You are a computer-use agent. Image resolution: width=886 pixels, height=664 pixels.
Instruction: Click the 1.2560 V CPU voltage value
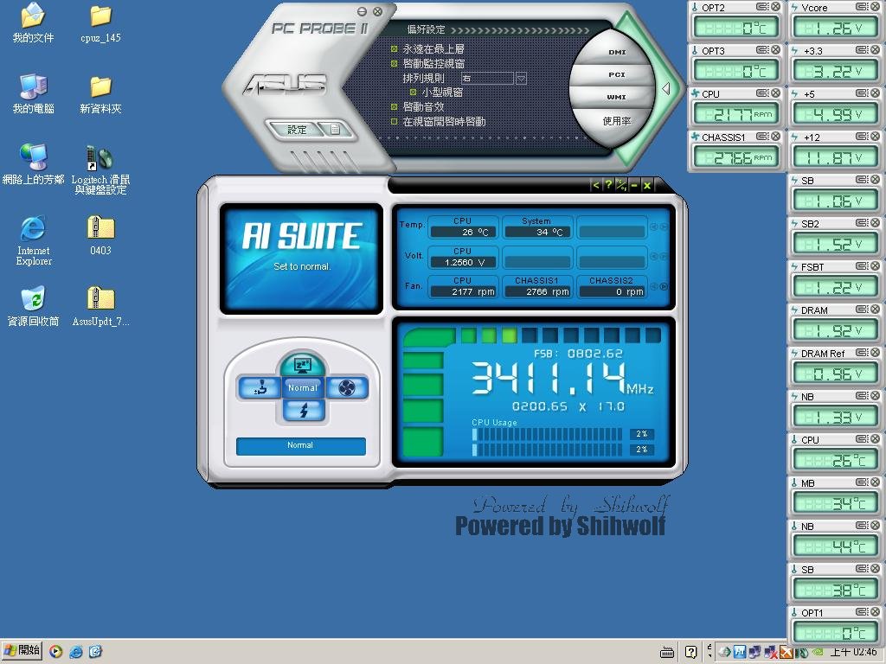[464, 263]
